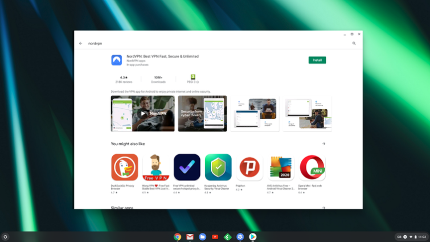This screenshot has height=242, width=430.
Task: Open the Opera Mini browser app
Action: [312, 167]
